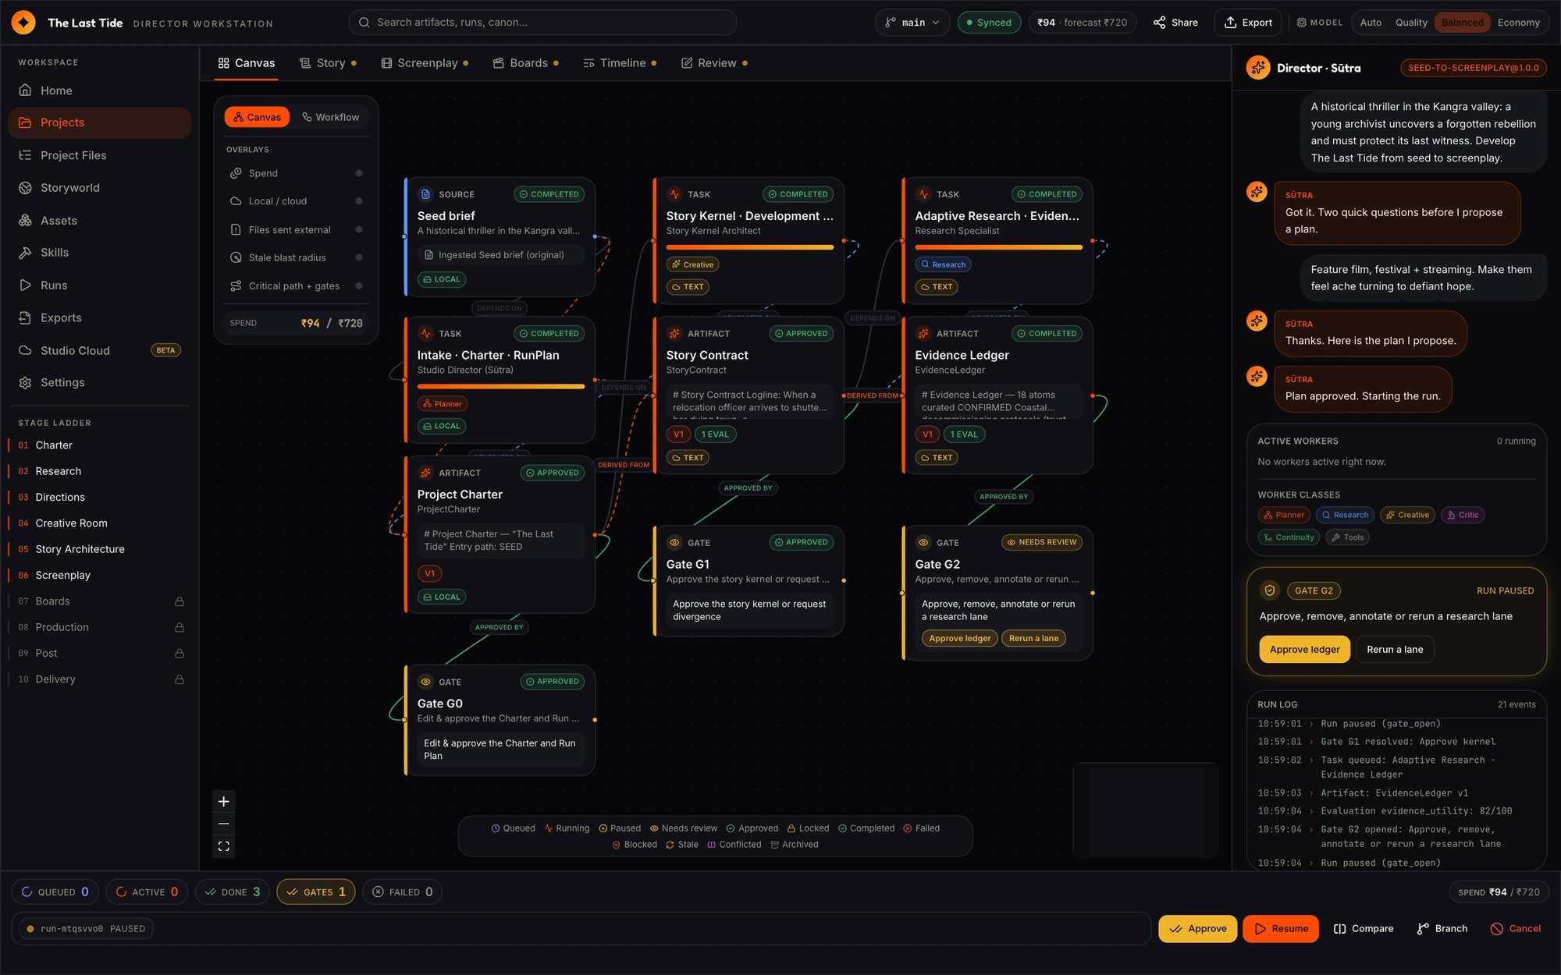This screenshot has width=1561, height=975.
Task: Click Rerun a lane in Gate G2 side panel
Action: coord(1395,650)
